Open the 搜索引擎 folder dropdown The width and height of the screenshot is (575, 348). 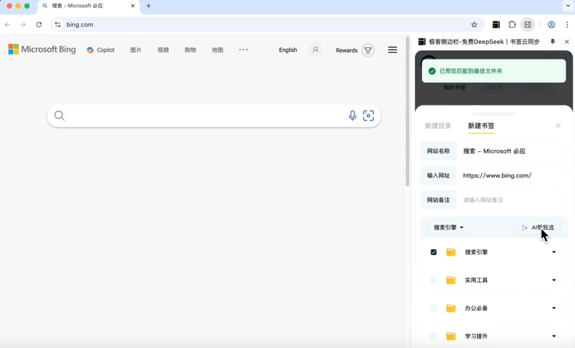click(449, 228)
